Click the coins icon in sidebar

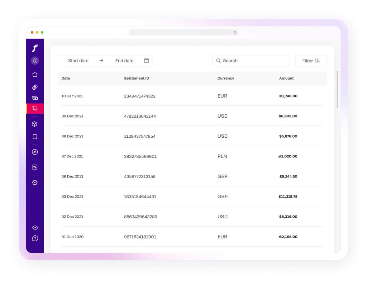[x=35, y=87]
